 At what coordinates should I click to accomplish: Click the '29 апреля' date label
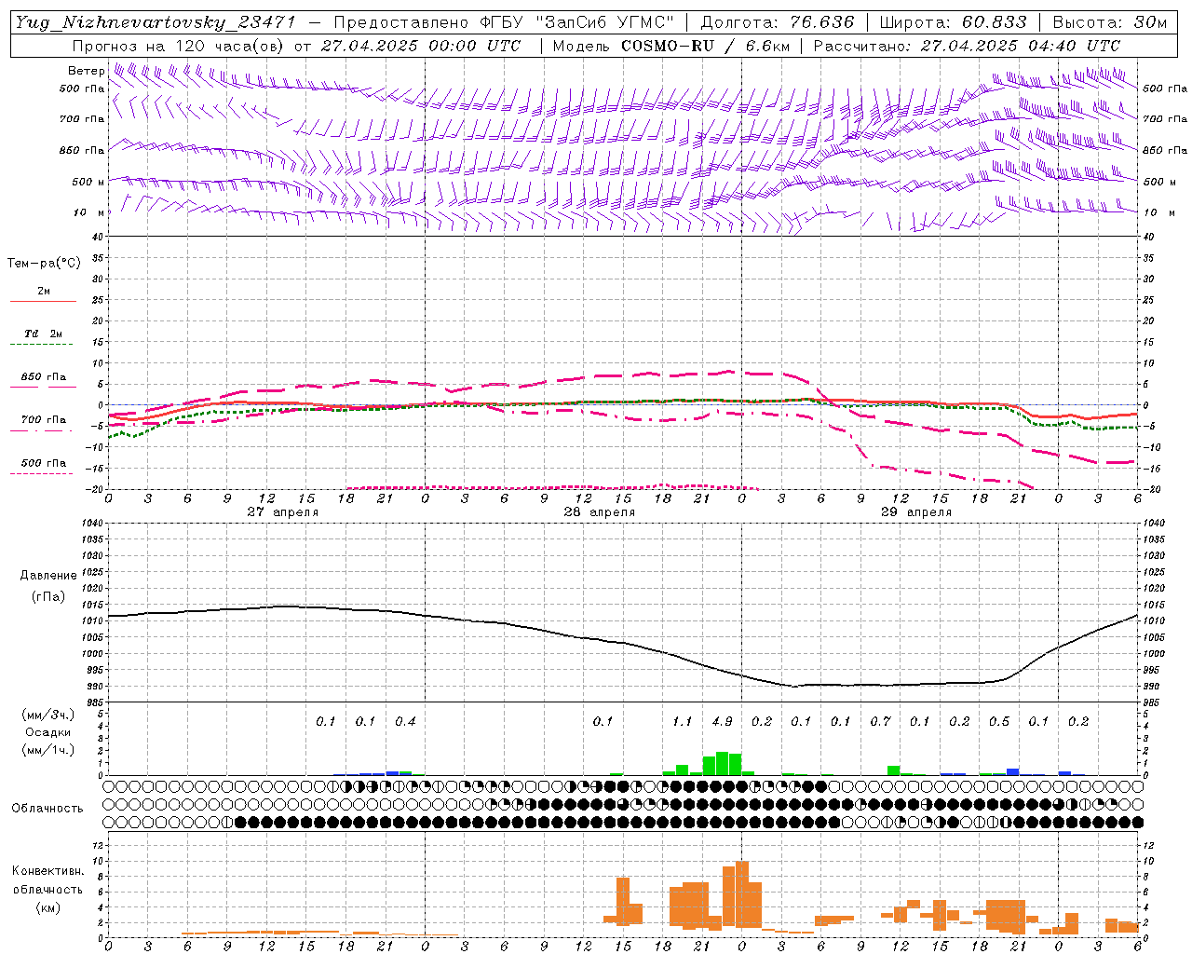pos(916,512)
